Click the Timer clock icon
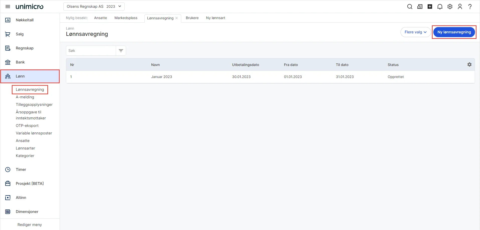The width and height of the screenshot is (480, 230). click(x=8, y=170)
